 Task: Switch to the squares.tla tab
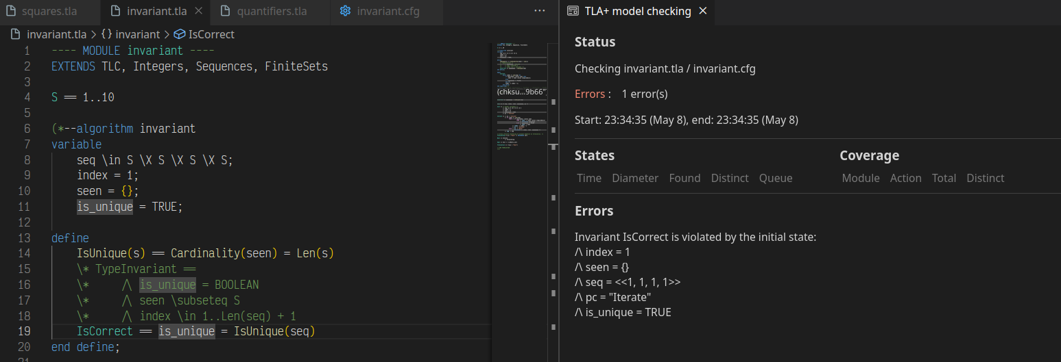(49, 12)
